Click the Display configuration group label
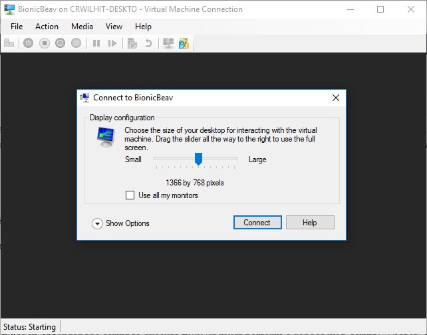The width and height of the screenshot is (427, 335). point(122,118)
